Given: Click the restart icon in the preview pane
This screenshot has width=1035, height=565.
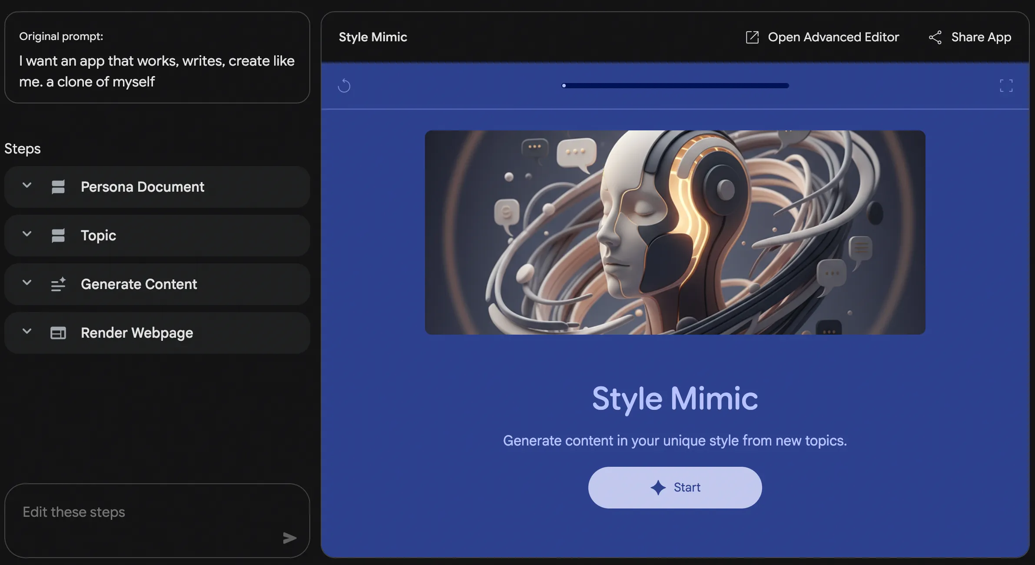Looking at the screenshot, I should coord(344,86).
